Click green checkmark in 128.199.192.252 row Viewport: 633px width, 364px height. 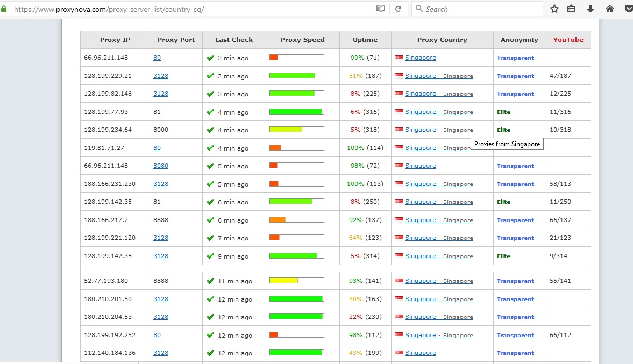tap(210, 334)
